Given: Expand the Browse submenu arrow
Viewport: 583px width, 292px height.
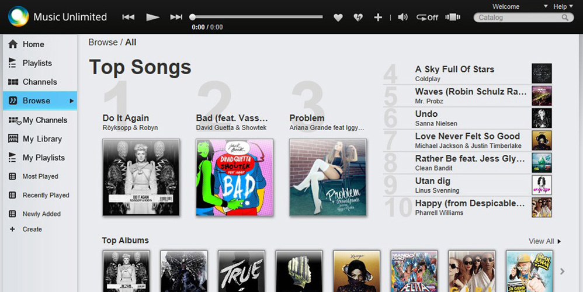Looking at the screenshot, I should 72,100.
